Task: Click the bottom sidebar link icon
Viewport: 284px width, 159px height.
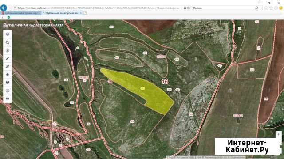Action: pyautogui.click(x=8, y=98)
